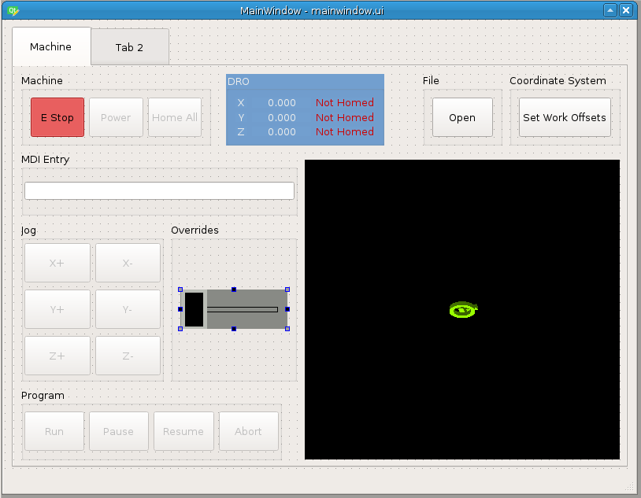Image resolution: width=641 pixels, height=498 pixels.
Task: Shade the window with title bar arrow
Action: tap(610, 10)
